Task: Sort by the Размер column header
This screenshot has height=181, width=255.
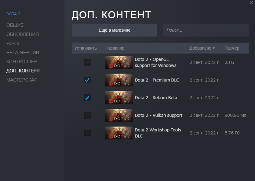Action: point(232,48)
